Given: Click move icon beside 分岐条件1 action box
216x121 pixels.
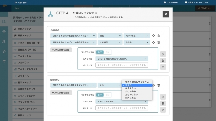Looking at the screenshot, I should (x=163, y=54).
